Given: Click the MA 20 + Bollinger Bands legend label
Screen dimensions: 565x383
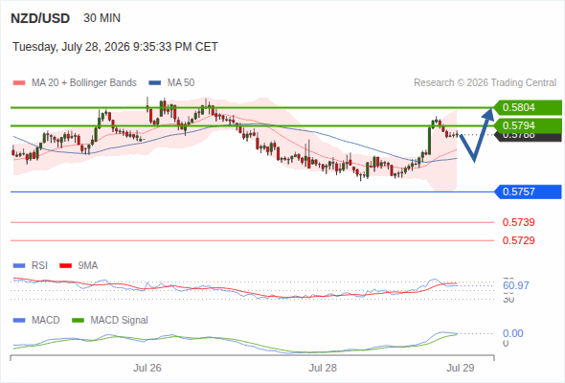Looking at the screenshot, I should 84,83.
